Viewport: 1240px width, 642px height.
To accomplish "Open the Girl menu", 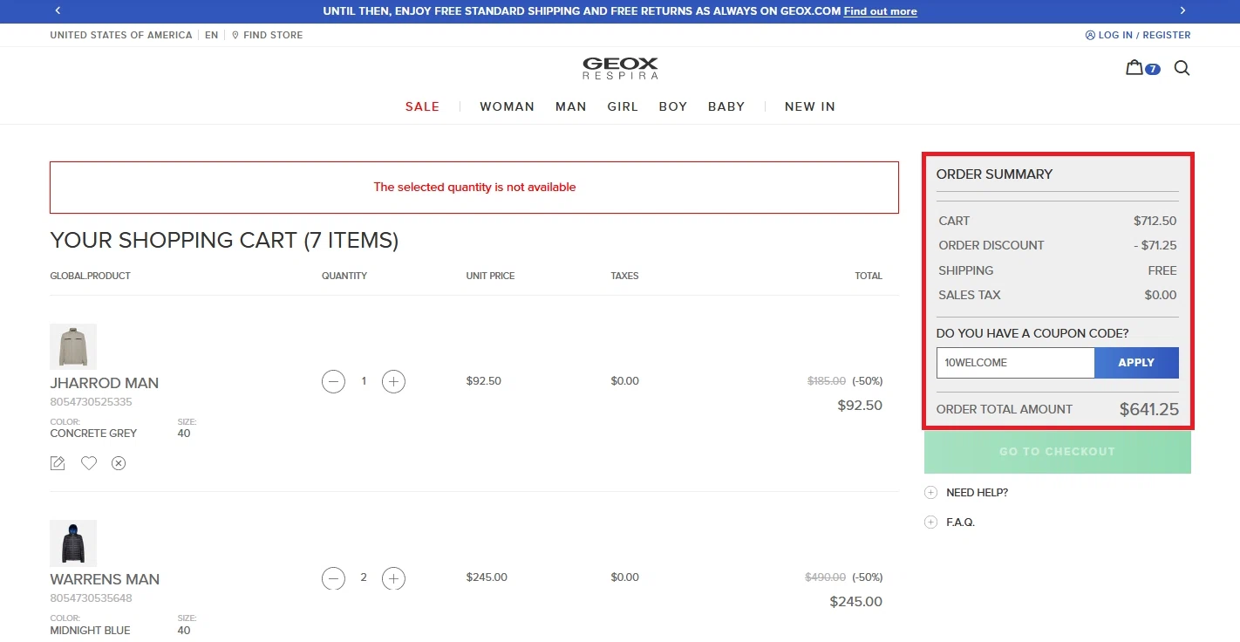I will [x=623, y=106].
